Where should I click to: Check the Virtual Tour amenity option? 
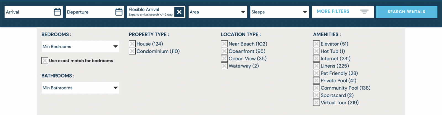coord(316,103)
